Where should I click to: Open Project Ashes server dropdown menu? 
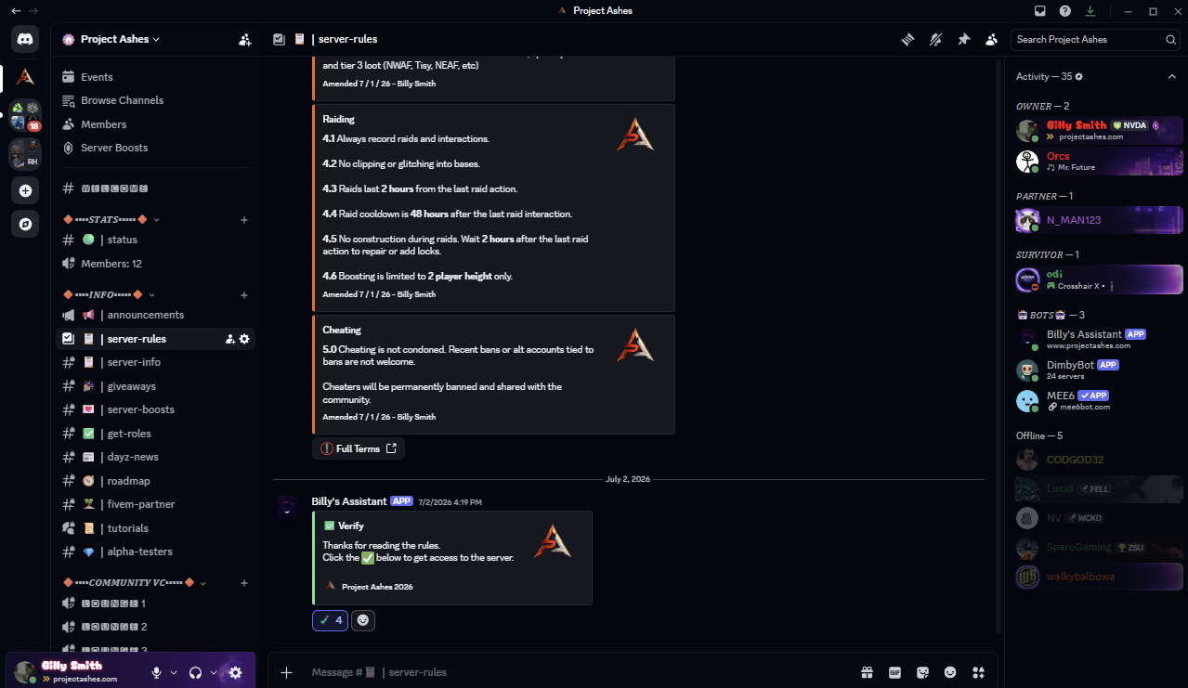119,39
